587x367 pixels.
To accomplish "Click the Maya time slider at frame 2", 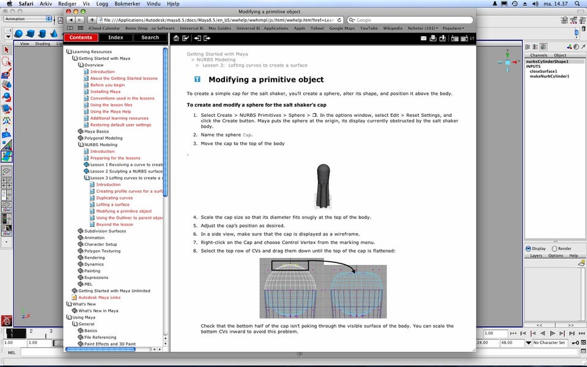I will (x=31, y=332).
